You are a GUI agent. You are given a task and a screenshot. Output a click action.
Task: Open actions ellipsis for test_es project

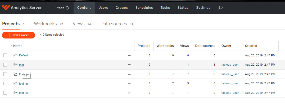130,83
